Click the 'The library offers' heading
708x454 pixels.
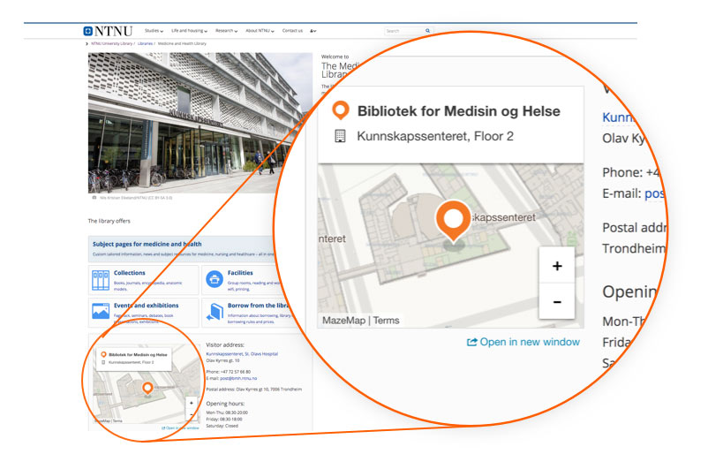(x=109, y=221)
